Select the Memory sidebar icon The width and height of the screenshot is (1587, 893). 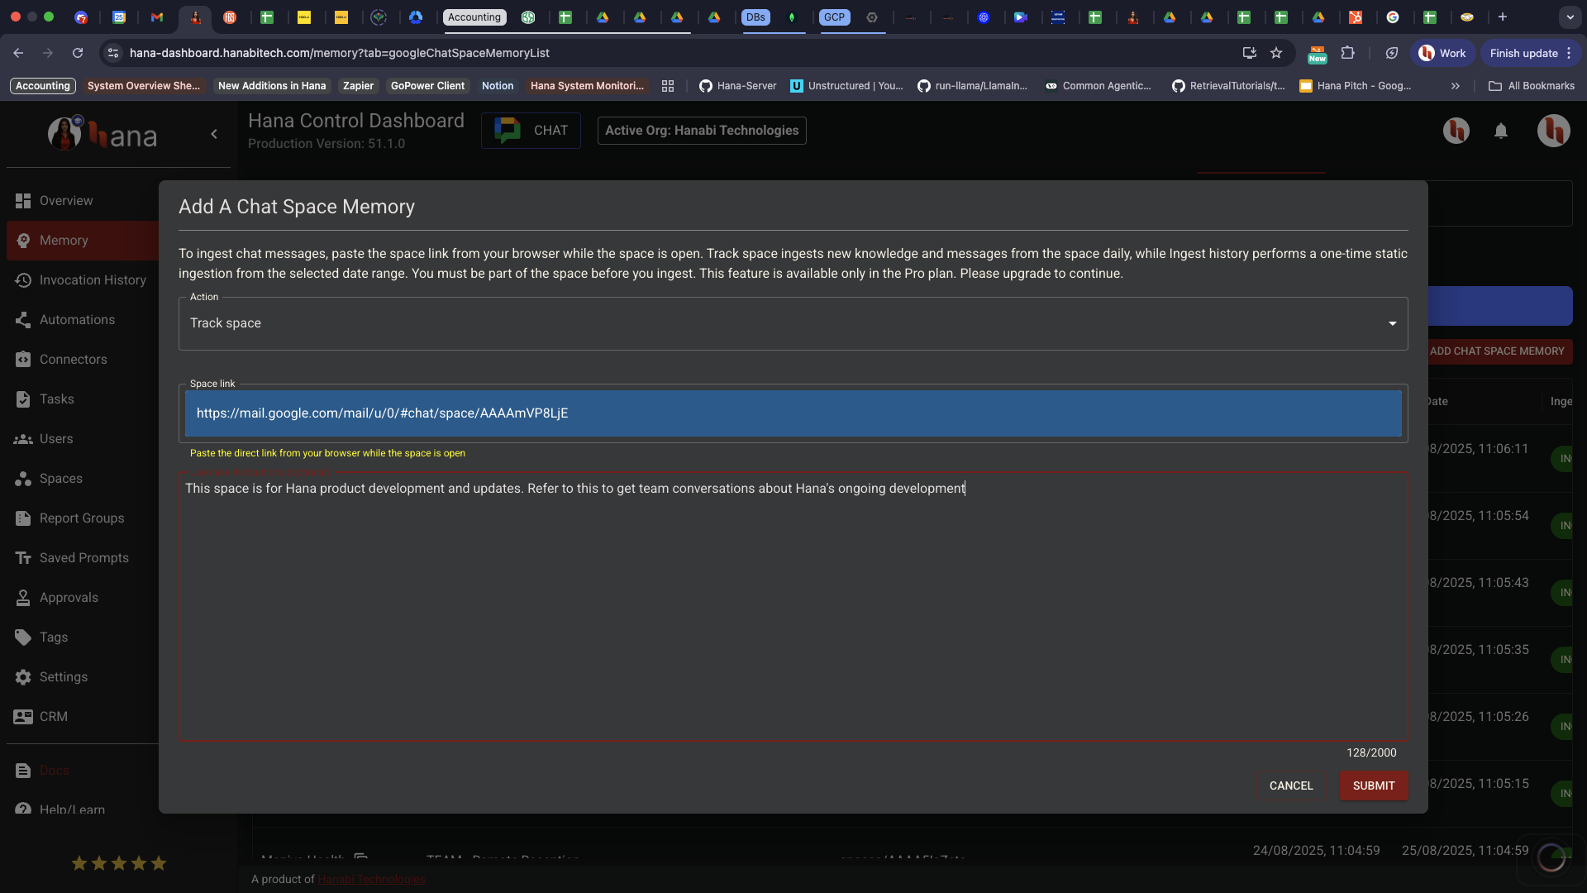[23, 241]
